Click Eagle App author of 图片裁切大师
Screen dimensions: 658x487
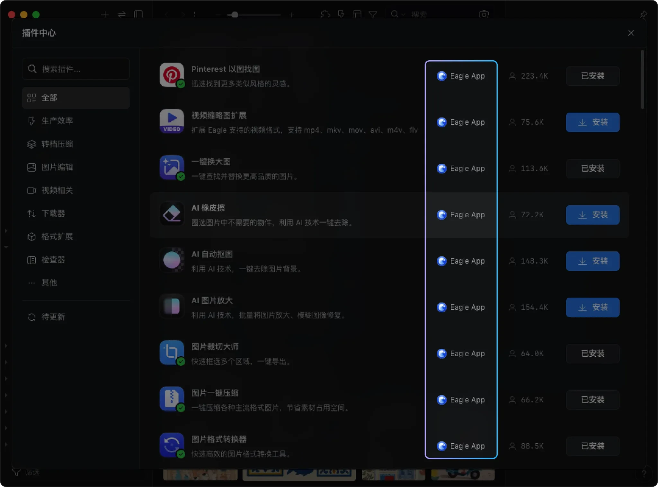click(461, 353)
